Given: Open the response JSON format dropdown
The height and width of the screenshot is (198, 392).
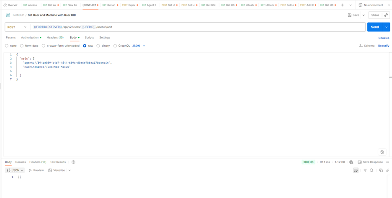Looking at the screenshot, I should [15, 170].
